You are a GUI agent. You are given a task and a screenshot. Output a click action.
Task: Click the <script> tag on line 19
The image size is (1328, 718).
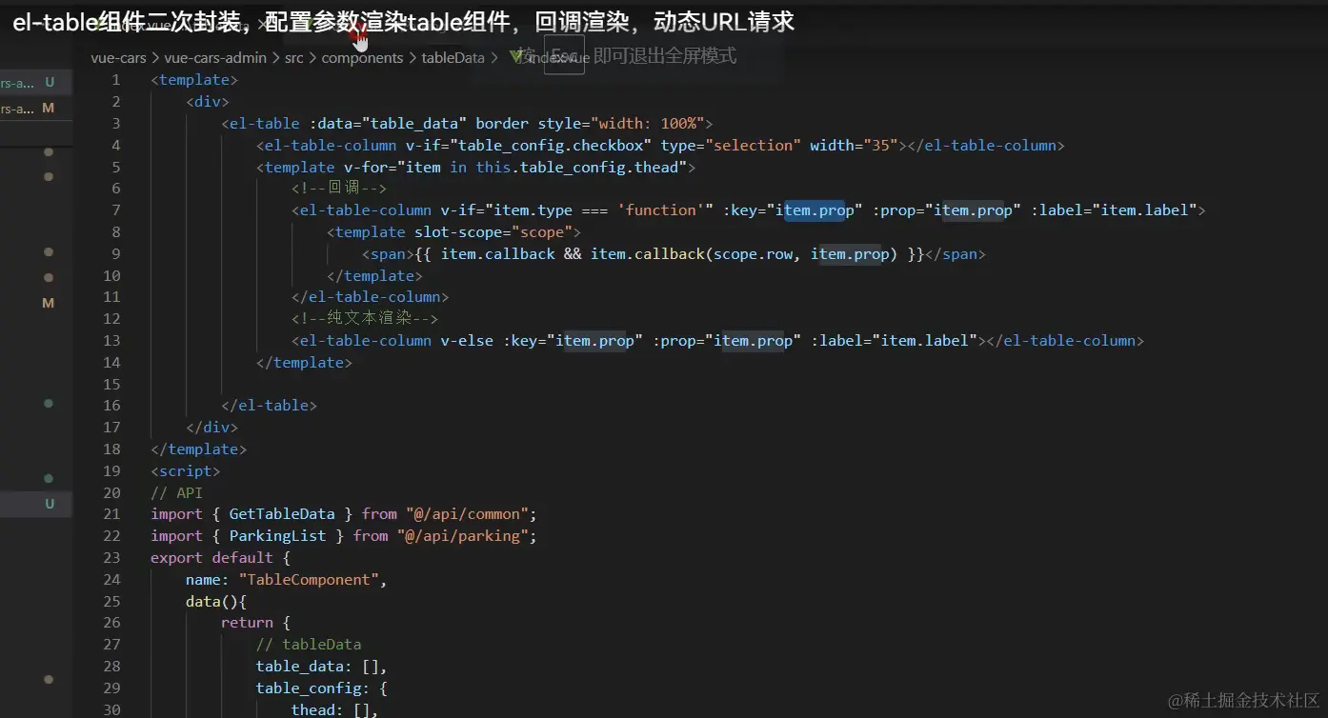coord(186,471)
